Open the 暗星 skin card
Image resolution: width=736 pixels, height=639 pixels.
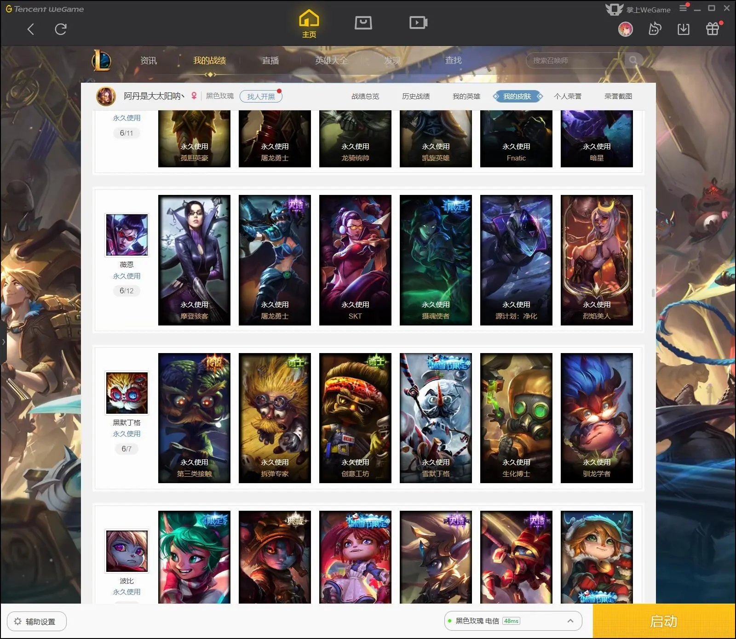click(597, 139)
